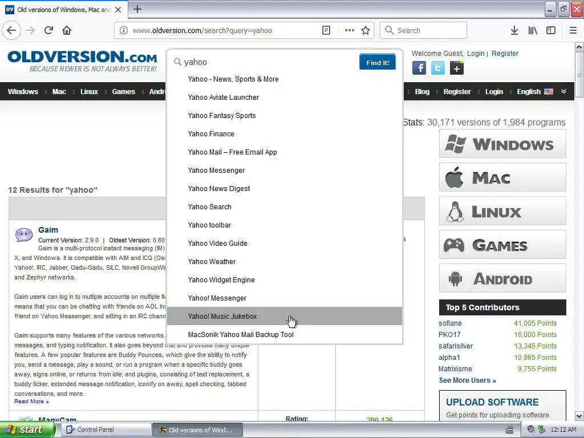Select Yahoo Fantasy Sports suggestion

coord(285,115)
